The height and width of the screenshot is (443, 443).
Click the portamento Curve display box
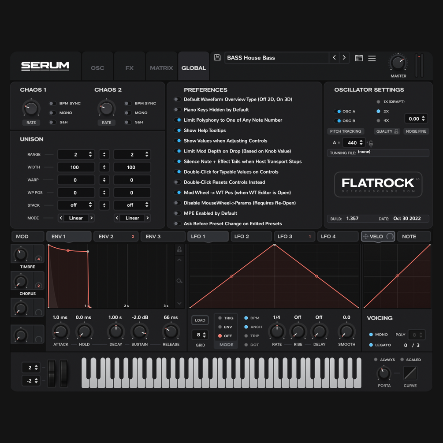click(x=410, y=373)
